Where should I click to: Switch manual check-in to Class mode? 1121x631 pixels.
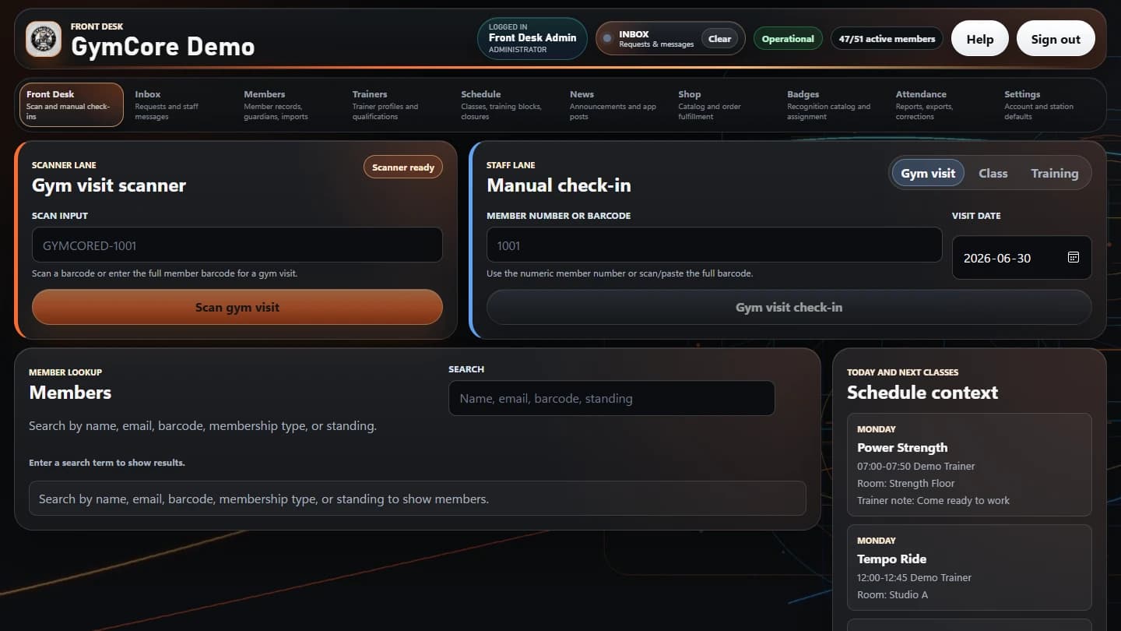pyautogui.click(x=993, y=174)
